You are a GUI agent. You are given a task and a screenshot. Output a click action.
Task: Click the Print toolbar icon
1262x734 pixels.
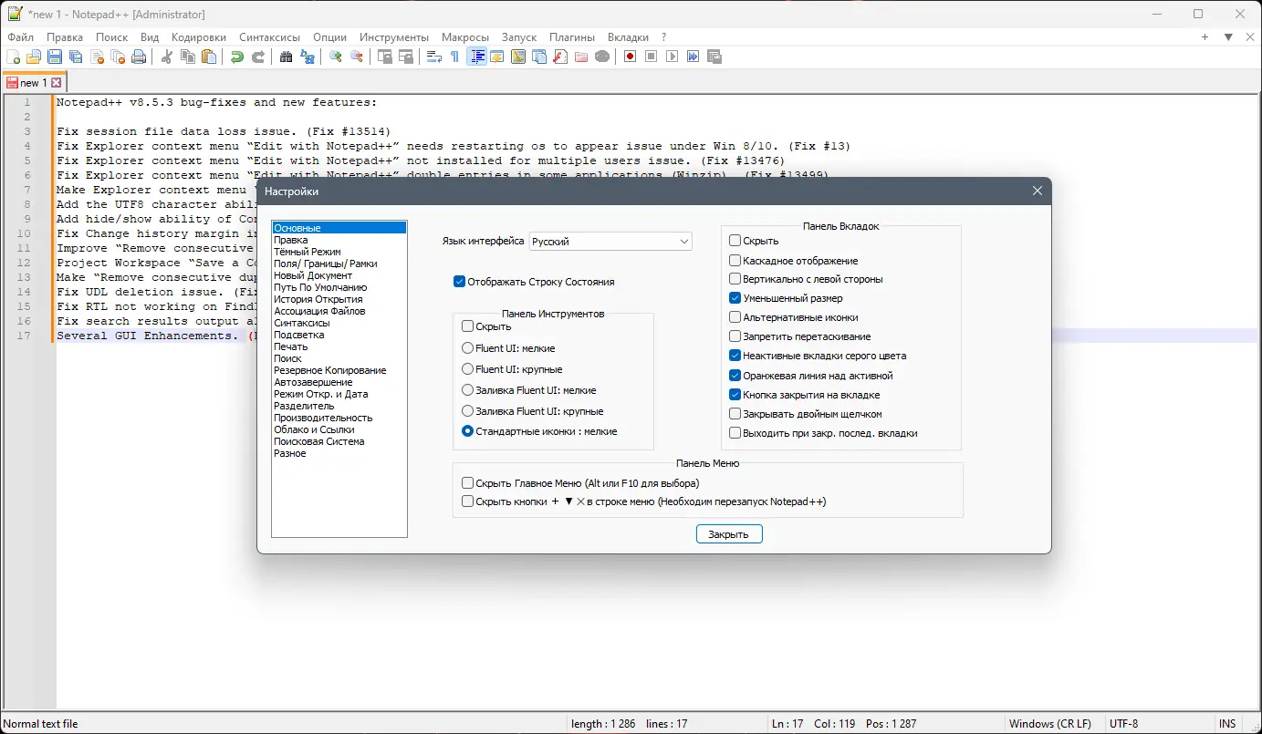[139, 57]
